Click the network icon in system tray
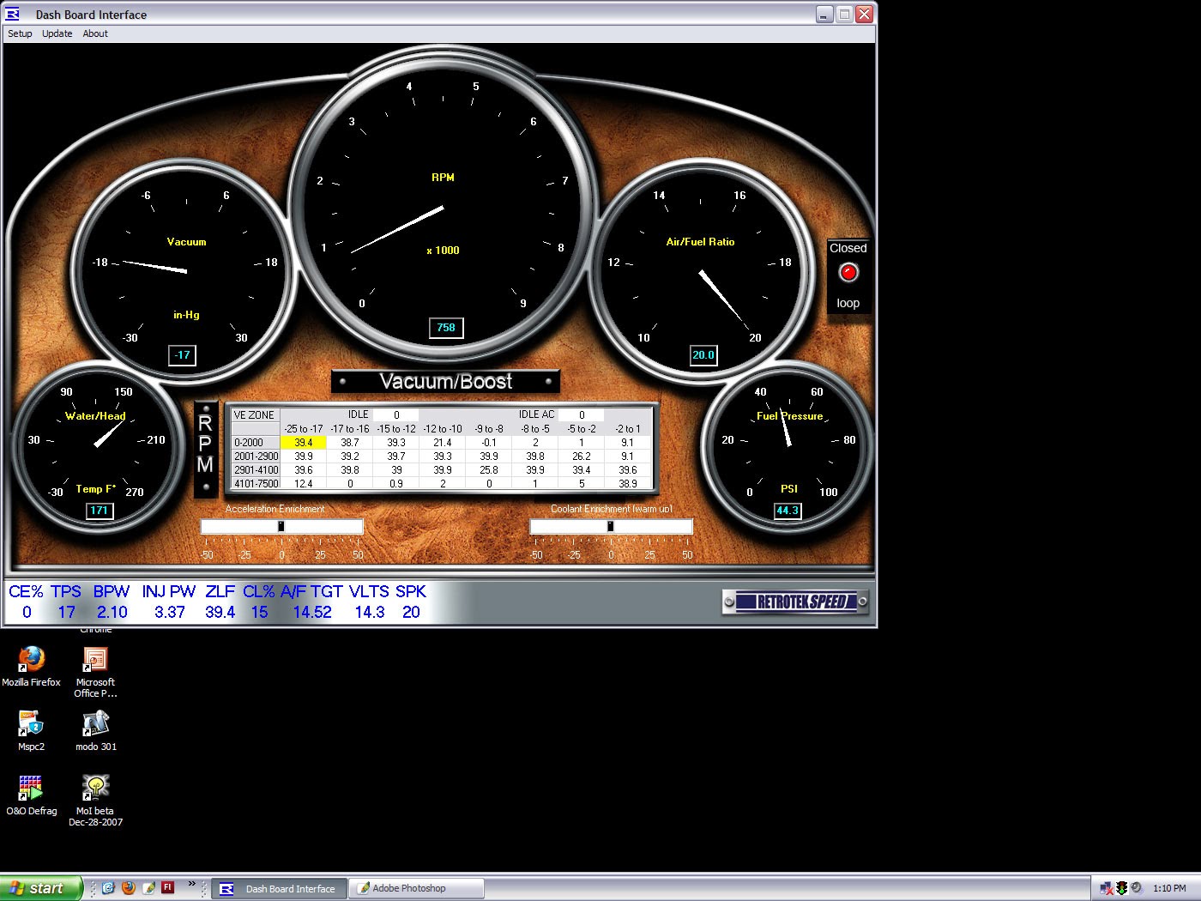The height and width of the screenshot is (901, 1201). pos(1105,888)
